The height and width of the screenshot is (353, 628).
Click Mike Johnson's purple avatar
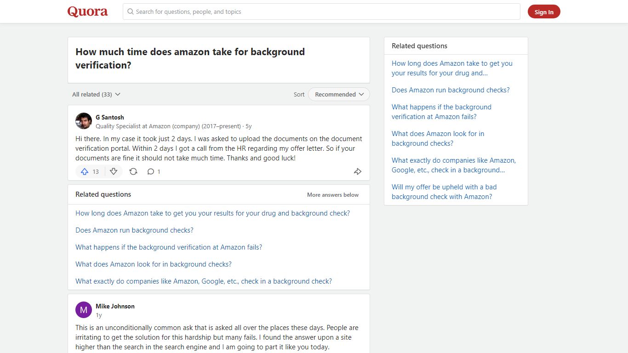[x=84, y=310]
